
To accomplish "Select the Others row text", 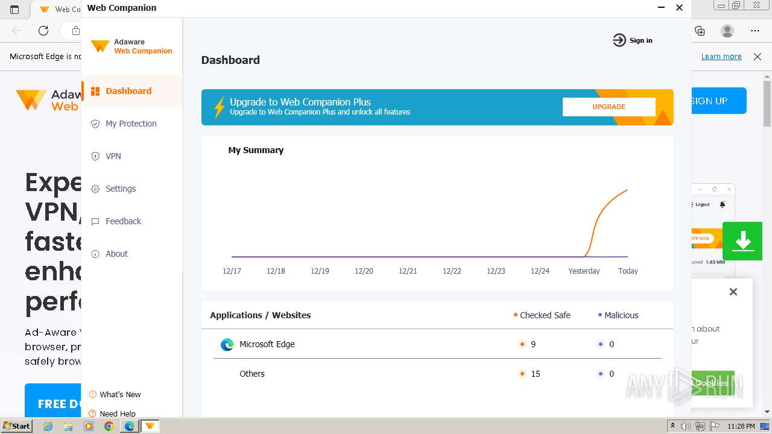I will [252, 374].
